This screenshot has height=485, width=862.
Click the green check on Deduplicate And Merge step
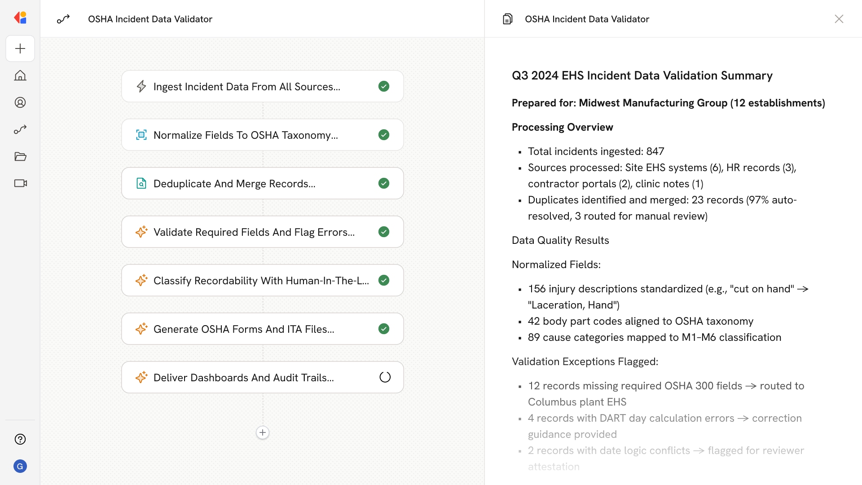(384, 183)
